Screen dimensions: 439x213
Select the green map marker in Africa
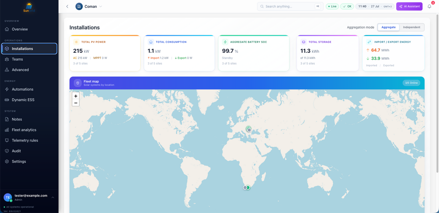point(248,187)
